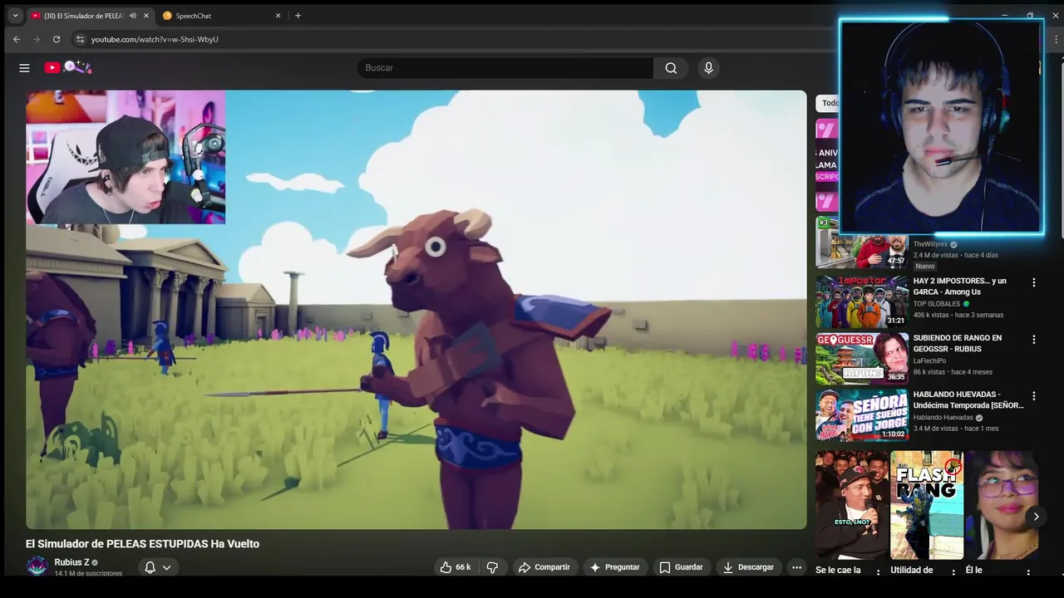Open the Rubius Z channel name link
This screenshot has width=1064, height=598.
pos(71,562)
